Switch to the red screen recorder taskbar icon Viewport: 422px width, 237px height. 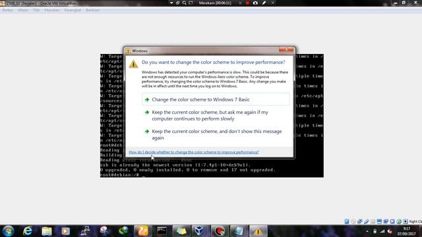(220, 231)
